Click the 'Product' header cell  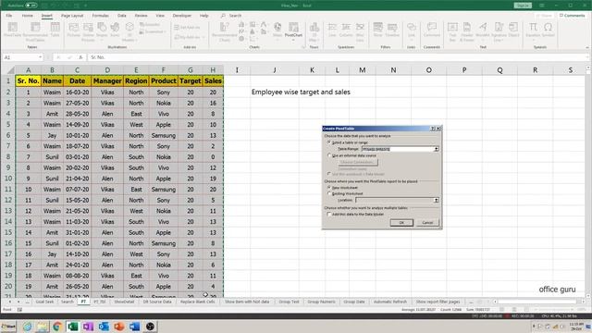click(x=163, y=80)
